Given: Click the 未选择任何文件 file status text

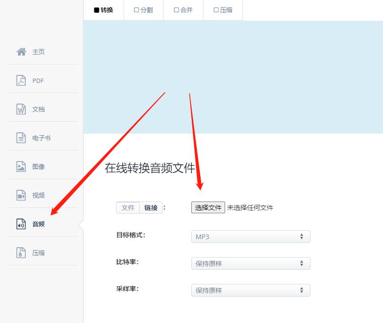Looking at the screenshot, I should coord(250,208).
